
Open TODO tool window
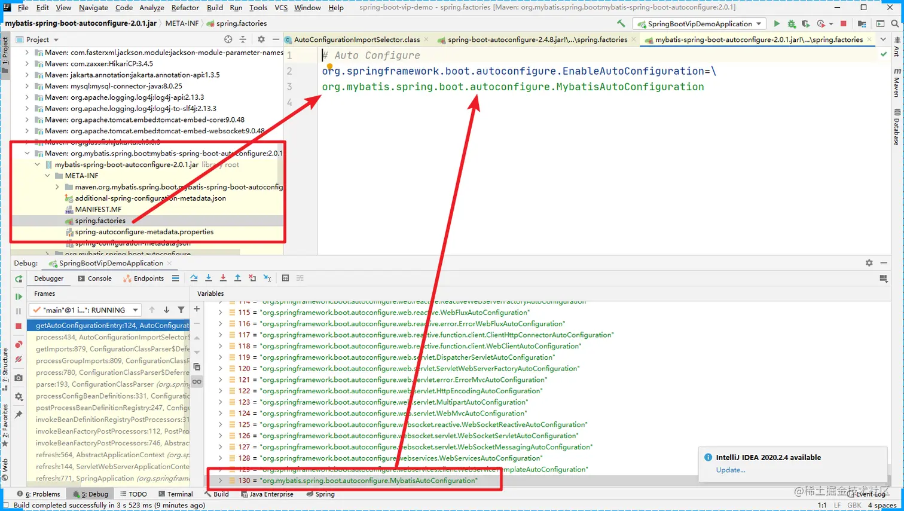(133, 494)
